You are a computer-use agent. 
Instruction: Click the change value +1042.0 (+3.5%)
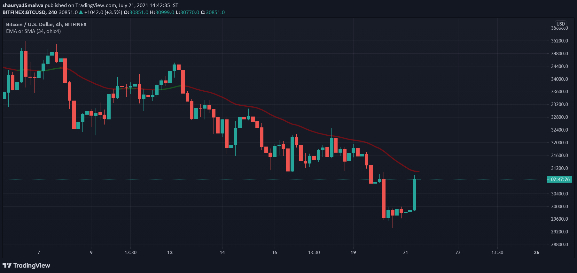pyautogui.click(x=103, y=12)
